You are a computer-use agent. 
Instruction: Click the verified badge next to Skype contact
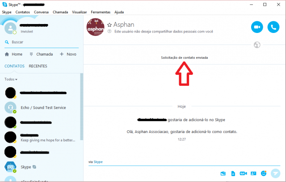(34, 167)
